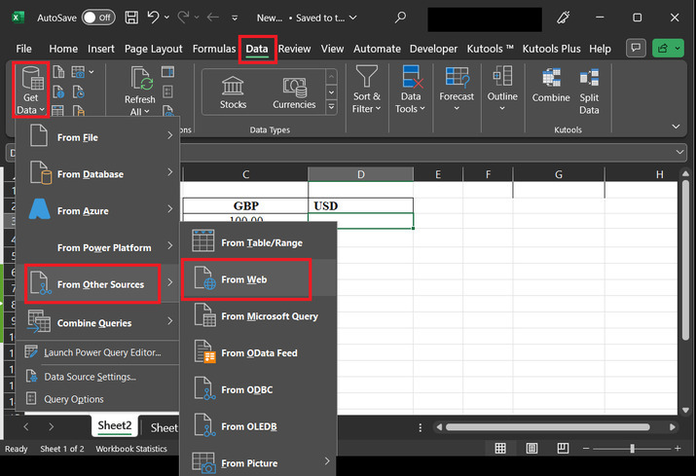Switch to Normal view icon
Viewport: 696px width, 476px height.
point(500,449)
